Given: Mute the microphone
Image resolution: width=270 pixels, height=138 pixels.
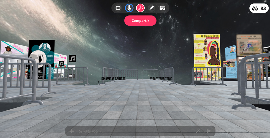Looking at the screenshot, I should pyautogui.click(x=129, y=8).
